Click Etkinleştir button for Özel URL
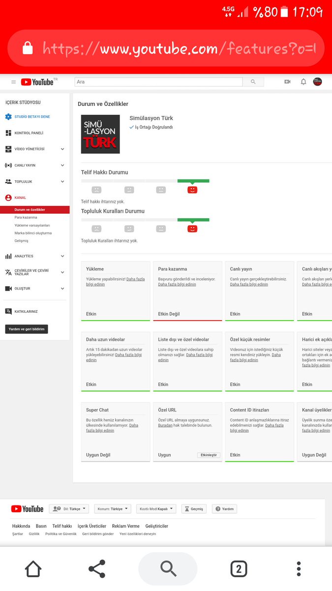 209,455
